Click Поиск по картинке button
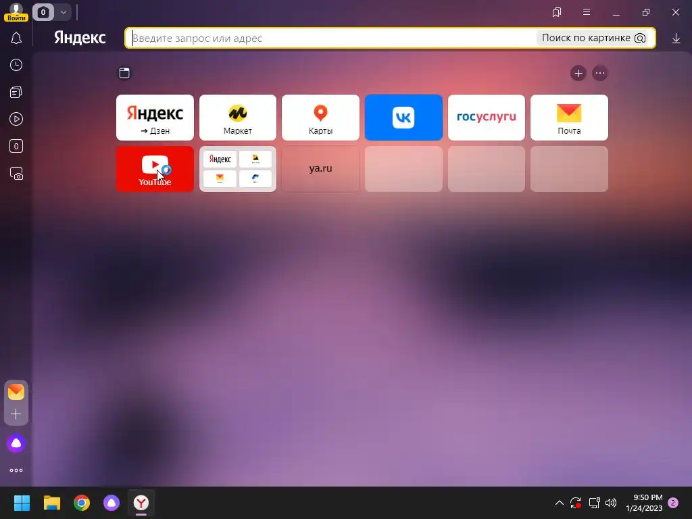Image resolution: width=692 pixels, height=519 pixels. click(593, 38)
